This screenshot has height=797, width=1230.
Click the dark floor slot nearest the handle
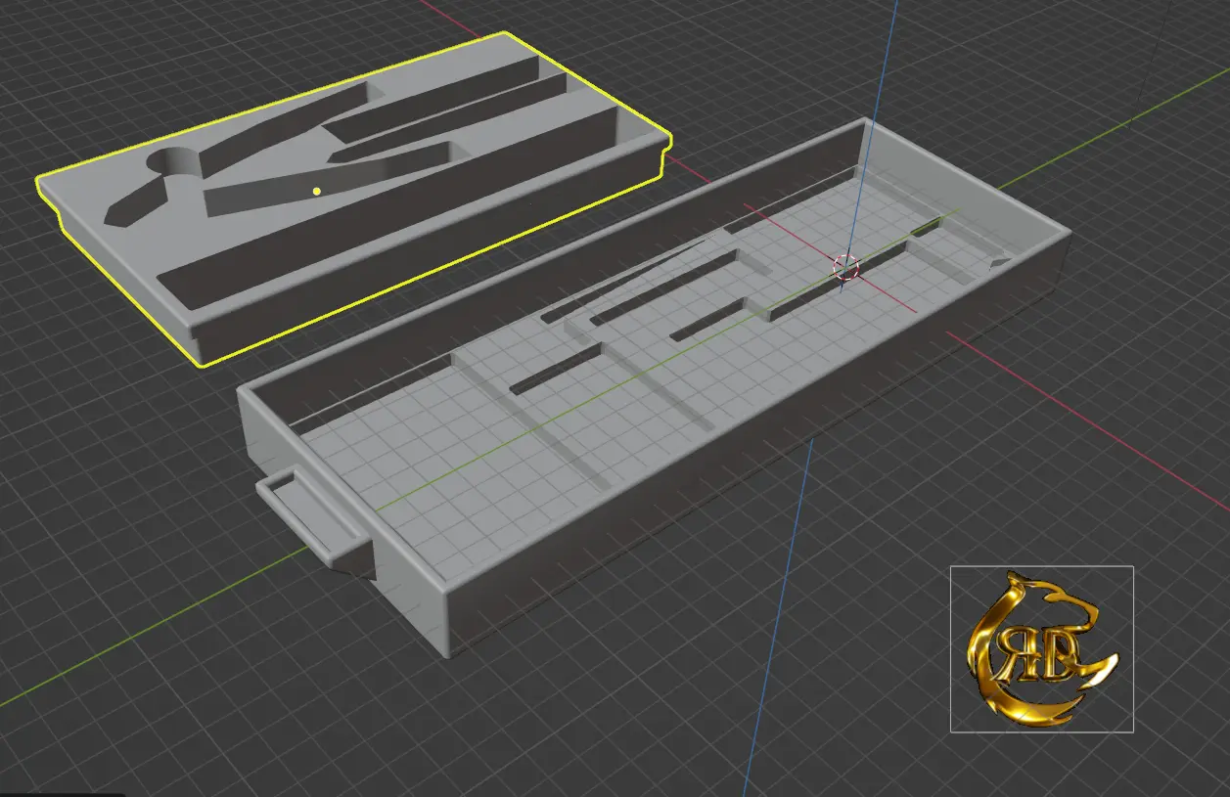(554, 370)
